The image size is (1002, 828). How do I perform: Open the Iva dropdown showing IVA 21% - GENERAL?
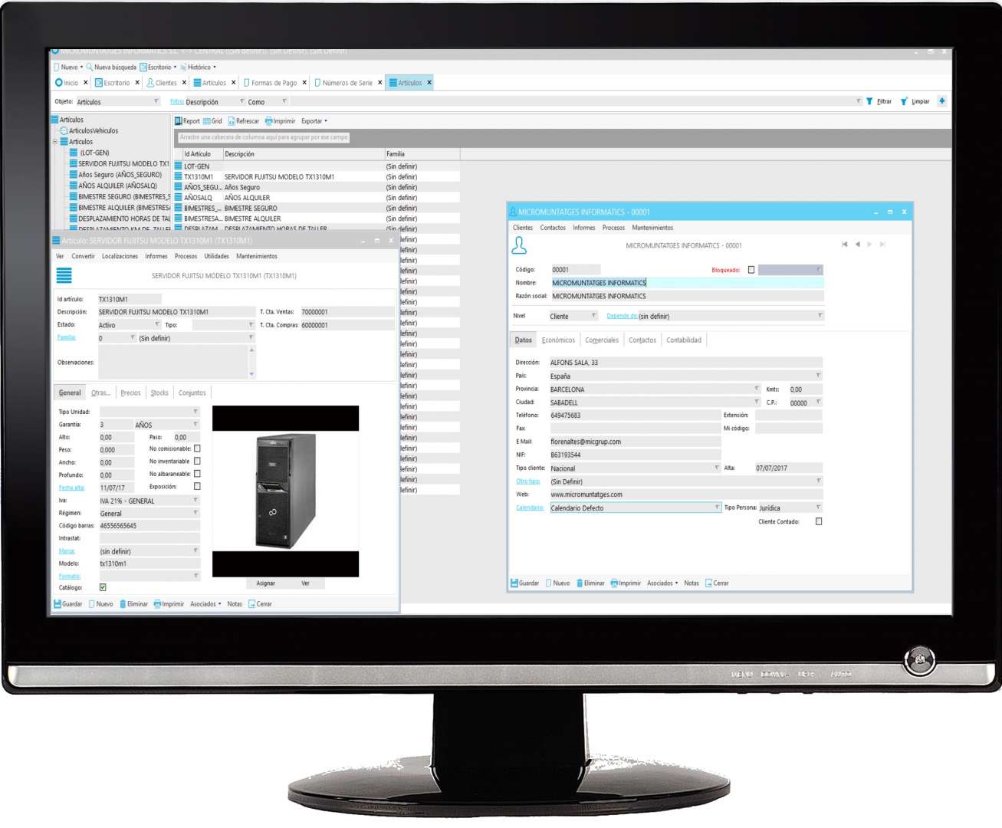pyautogui.click(x=195, y=501)
